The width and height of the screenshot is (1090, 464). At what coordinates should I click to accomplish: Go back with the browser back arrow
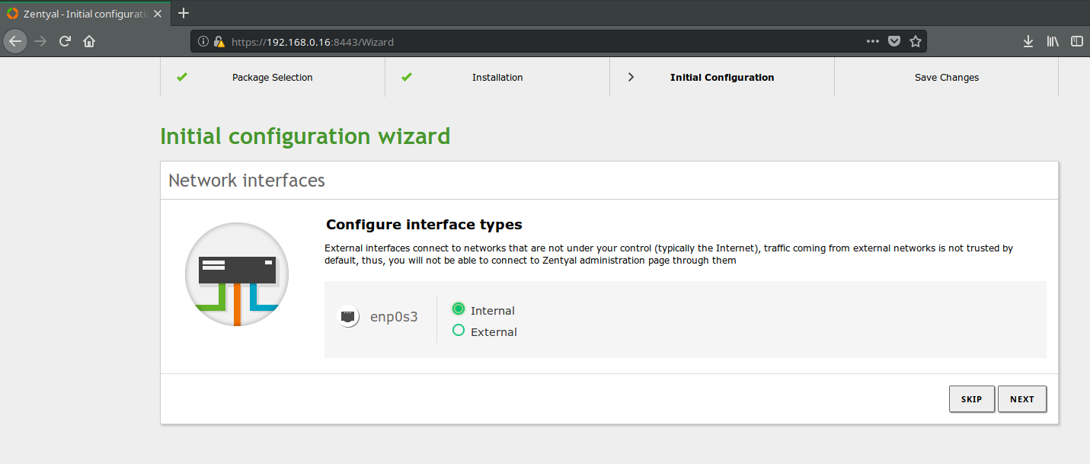[15, 41]
